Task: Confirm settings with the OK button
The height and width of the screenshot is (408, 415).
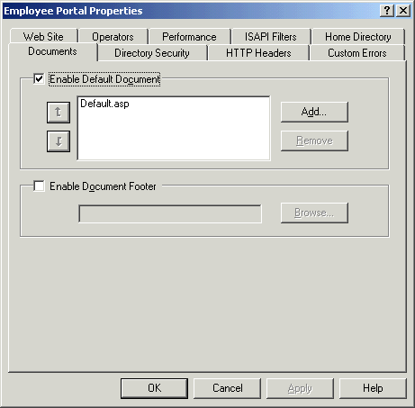Action: coord(154,388)
